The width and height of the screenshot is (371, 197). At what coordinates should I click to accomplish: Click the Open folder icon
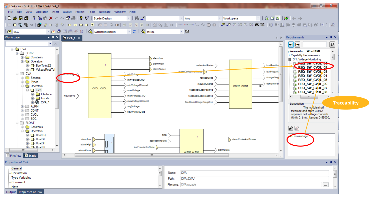[15, 18]
